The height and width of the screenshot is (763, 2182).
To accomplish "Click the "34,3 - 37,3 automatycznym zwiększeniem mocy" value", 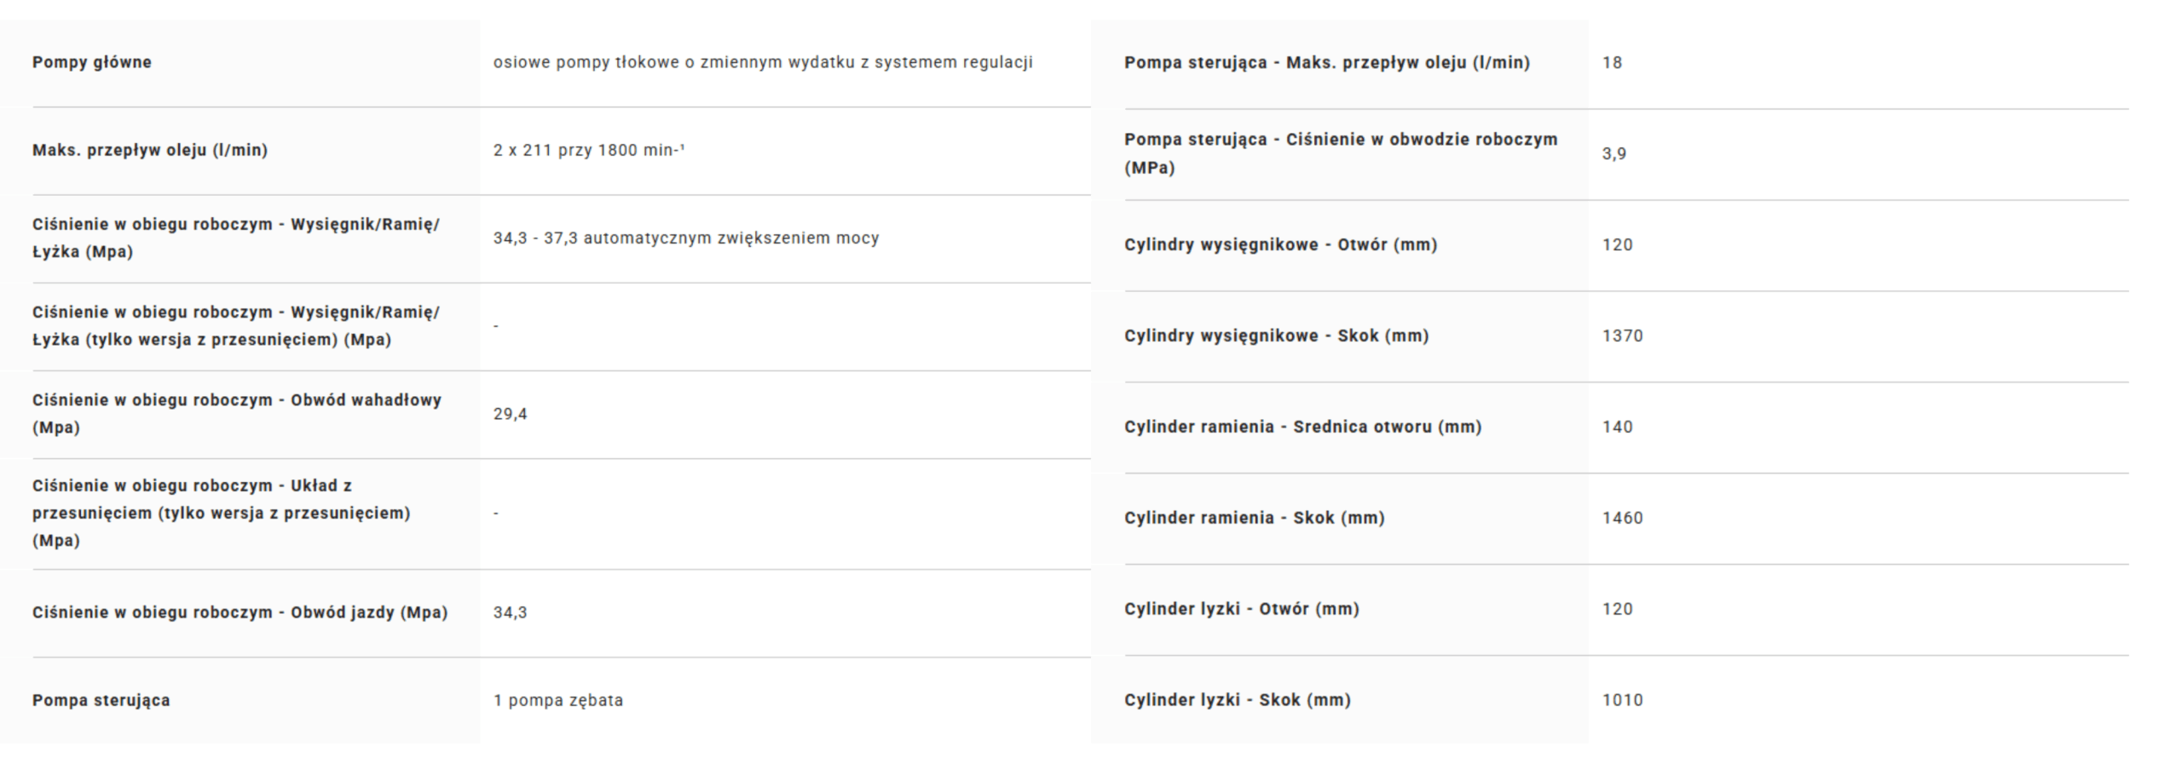I will click(x=686, y=238).
